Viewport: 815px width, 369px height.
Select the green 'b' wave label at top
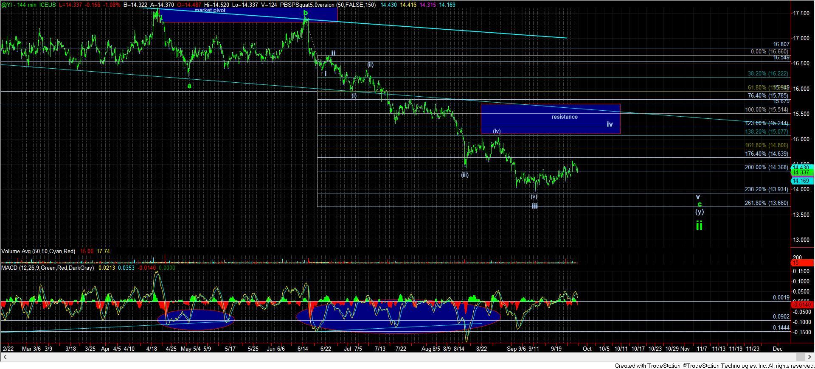[305, 13]
